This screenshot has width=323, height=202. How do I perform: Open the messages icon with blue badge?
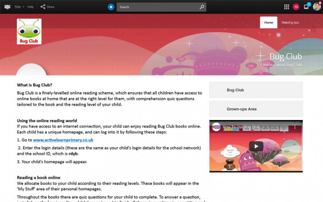[307, 6]
